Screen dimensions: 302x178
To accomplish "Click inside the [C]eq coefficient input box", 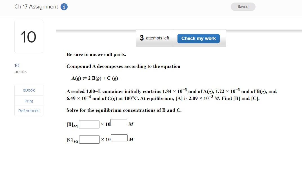I will [89, 139].
